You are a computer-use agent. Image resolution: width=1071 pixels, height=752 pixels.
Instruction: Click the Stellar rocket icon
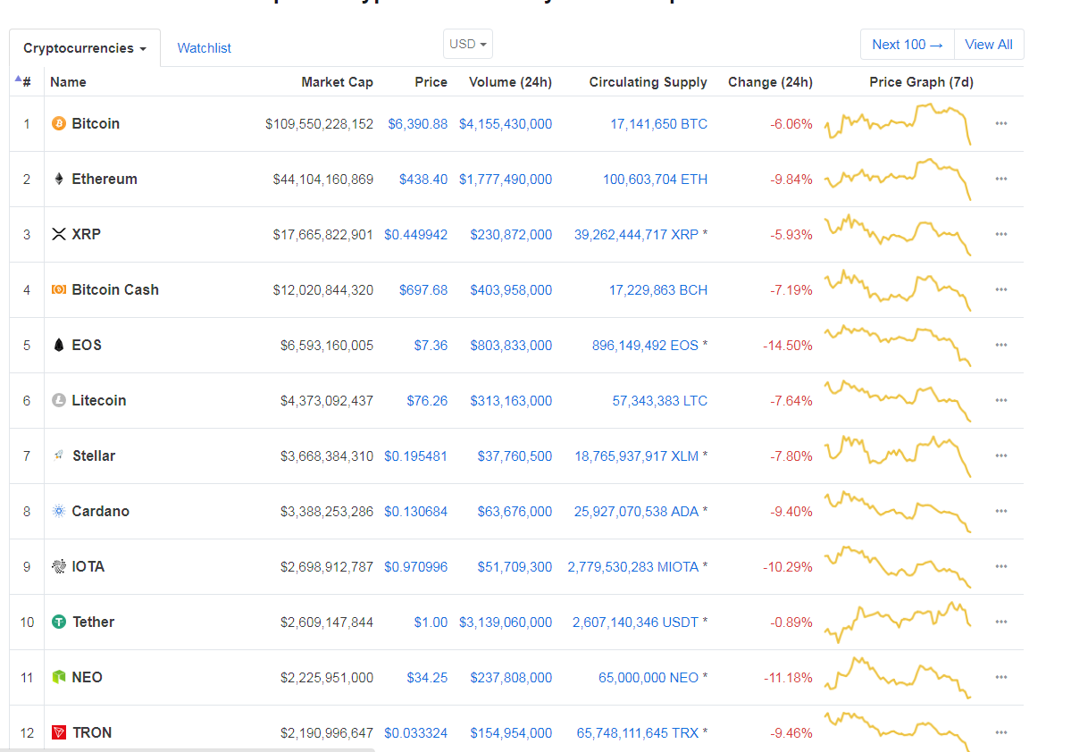[x=59, y=455]
